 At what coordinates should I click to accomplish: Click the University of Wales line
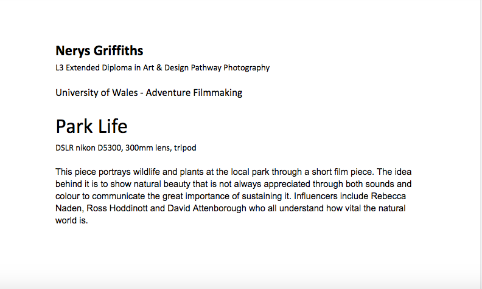tap(148, 93)
